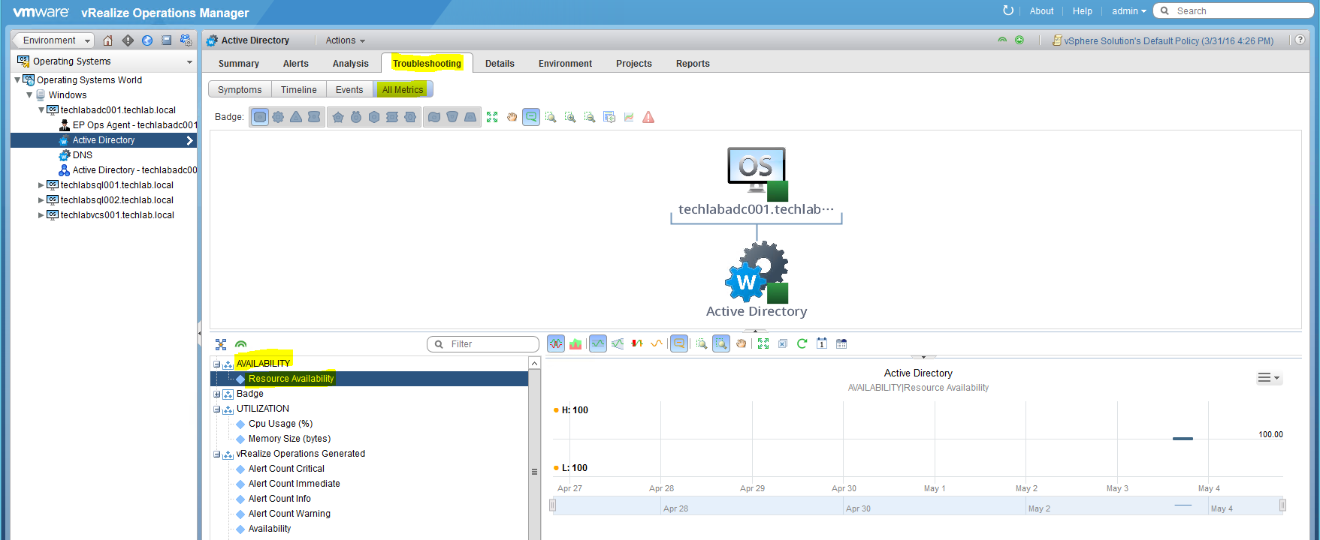The image size is (1320, 540).
Task: Click the red-green area chart icon
Action: tap(575, 343)
